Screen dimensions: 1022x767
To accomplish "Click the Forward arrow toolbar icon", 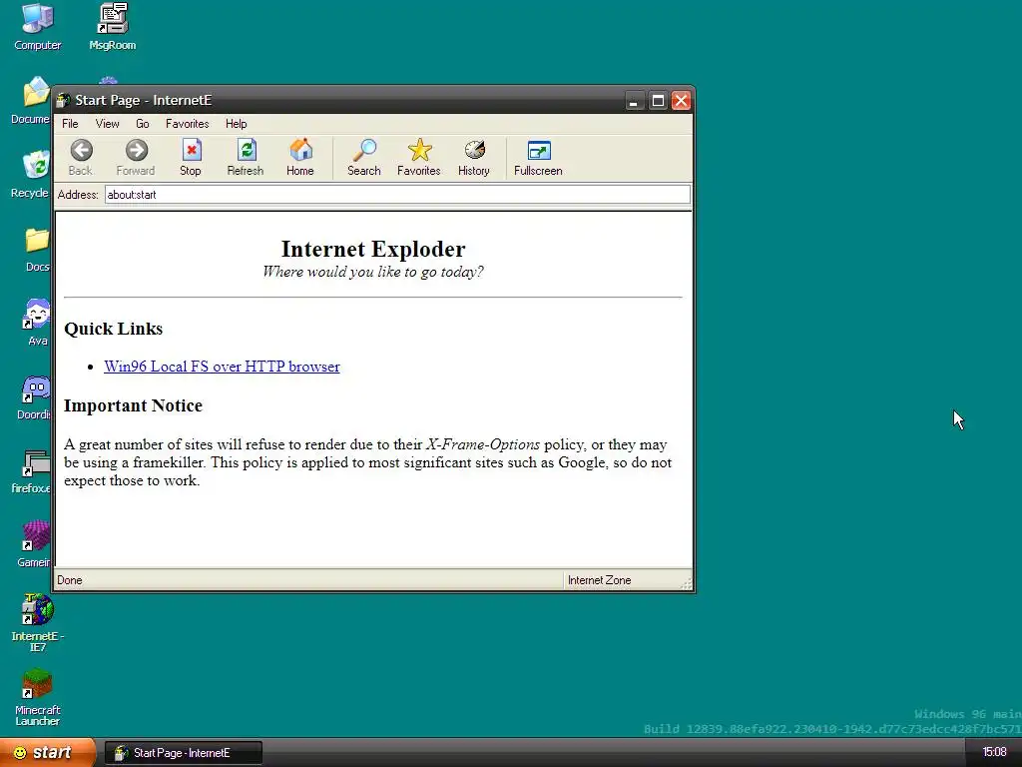I will coord(136,151).
